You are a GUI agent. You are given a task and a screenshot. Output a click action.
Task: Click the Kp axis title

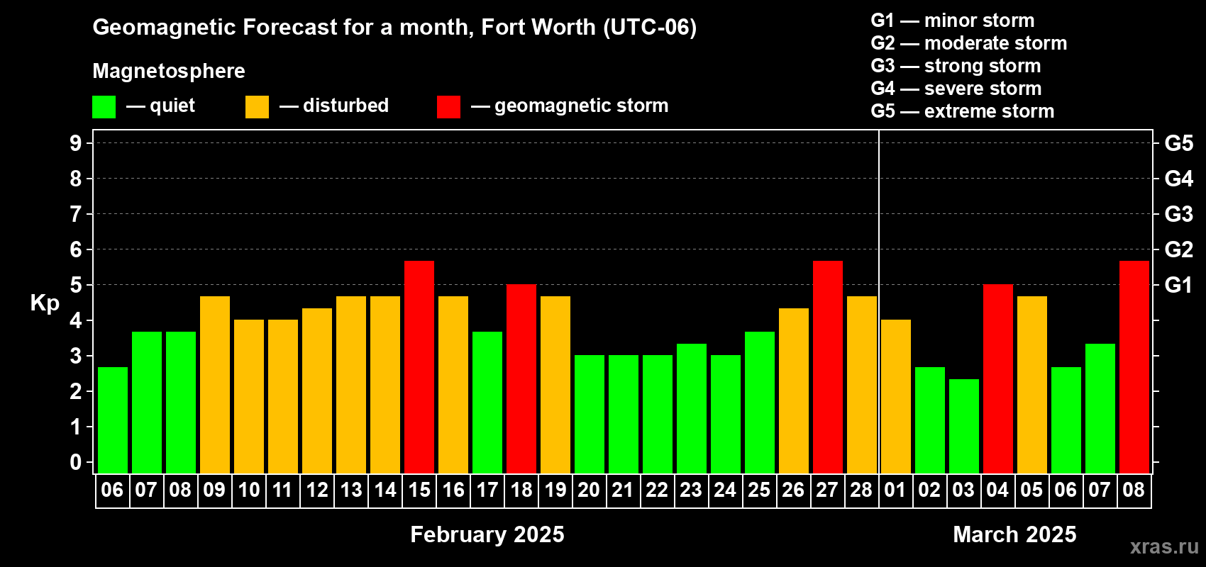(45, 303)
